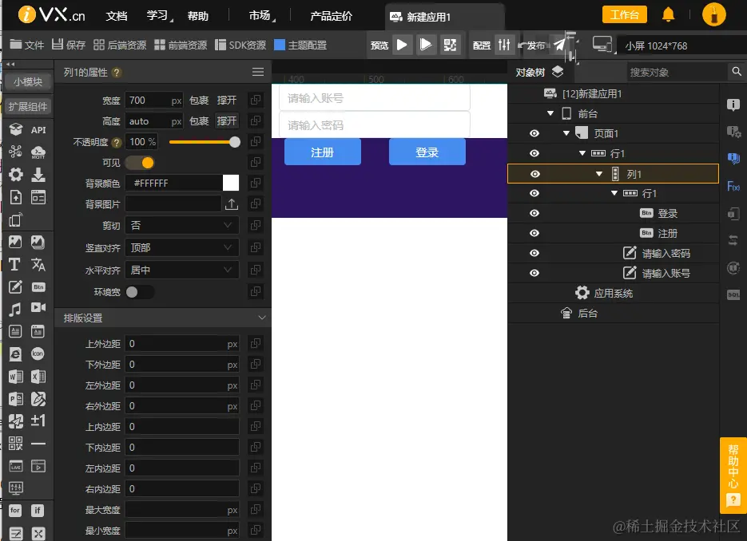The image size is (747, 541).
Task: Click the 宽度 width input field
Action: tap(154, 101)
